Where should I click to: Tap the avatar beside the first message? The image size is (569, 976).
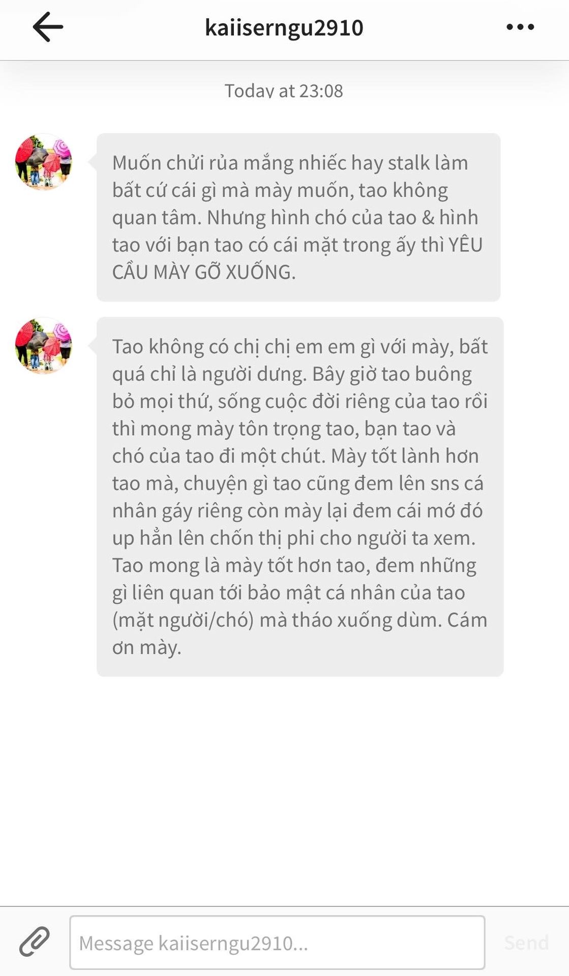[44, 162]
